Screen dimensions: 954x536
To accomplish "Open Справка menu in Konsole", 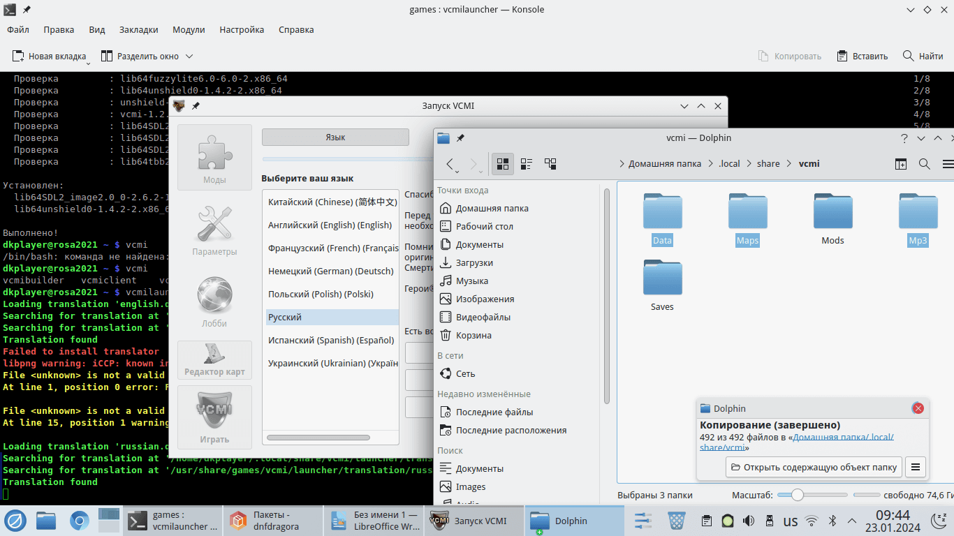I will [x=296, y=30].
